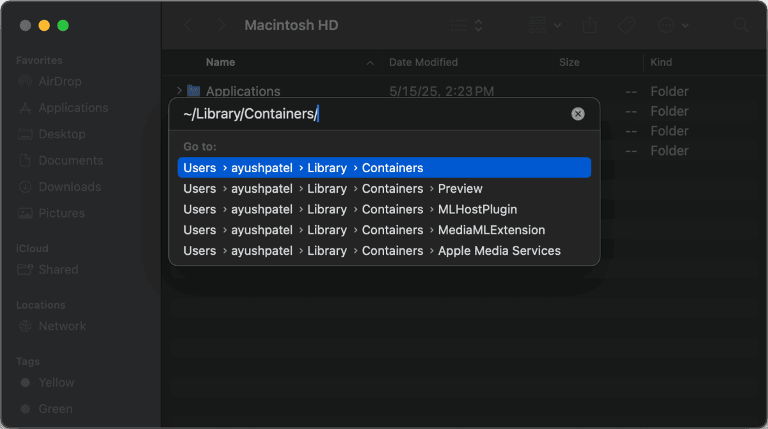Click the Tags icon in toolbar

pos(626,26)
